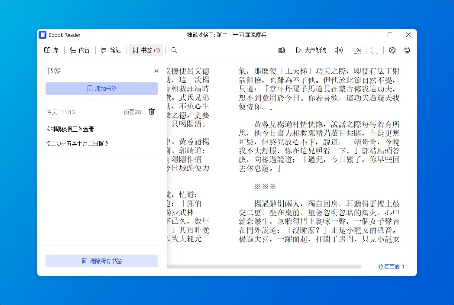
Task: Click the speaker volume icon
Action: coord(339,50)
